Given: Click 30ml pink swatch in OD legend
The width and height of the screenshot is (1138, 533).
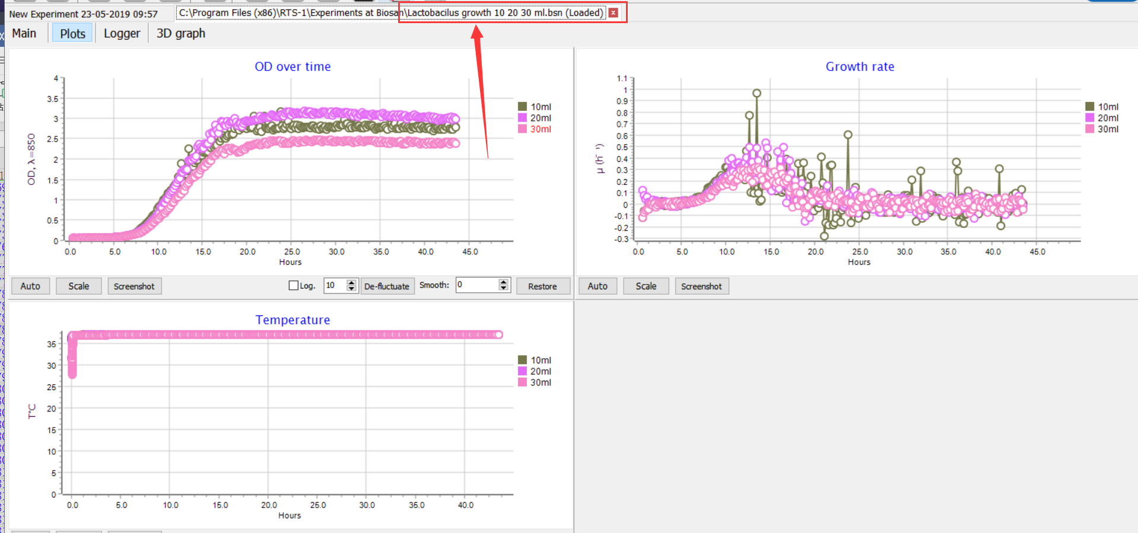Looking at the screenshot, I should [523, 129].
